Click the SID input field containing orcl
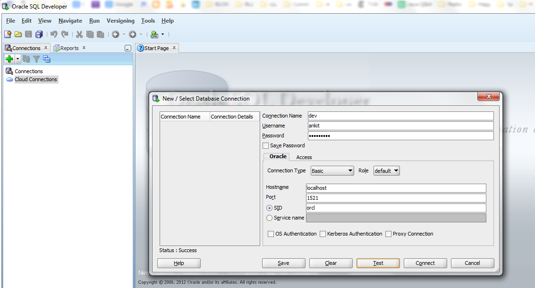The width and height of the screenshot is (535, 288). (396, 208)
